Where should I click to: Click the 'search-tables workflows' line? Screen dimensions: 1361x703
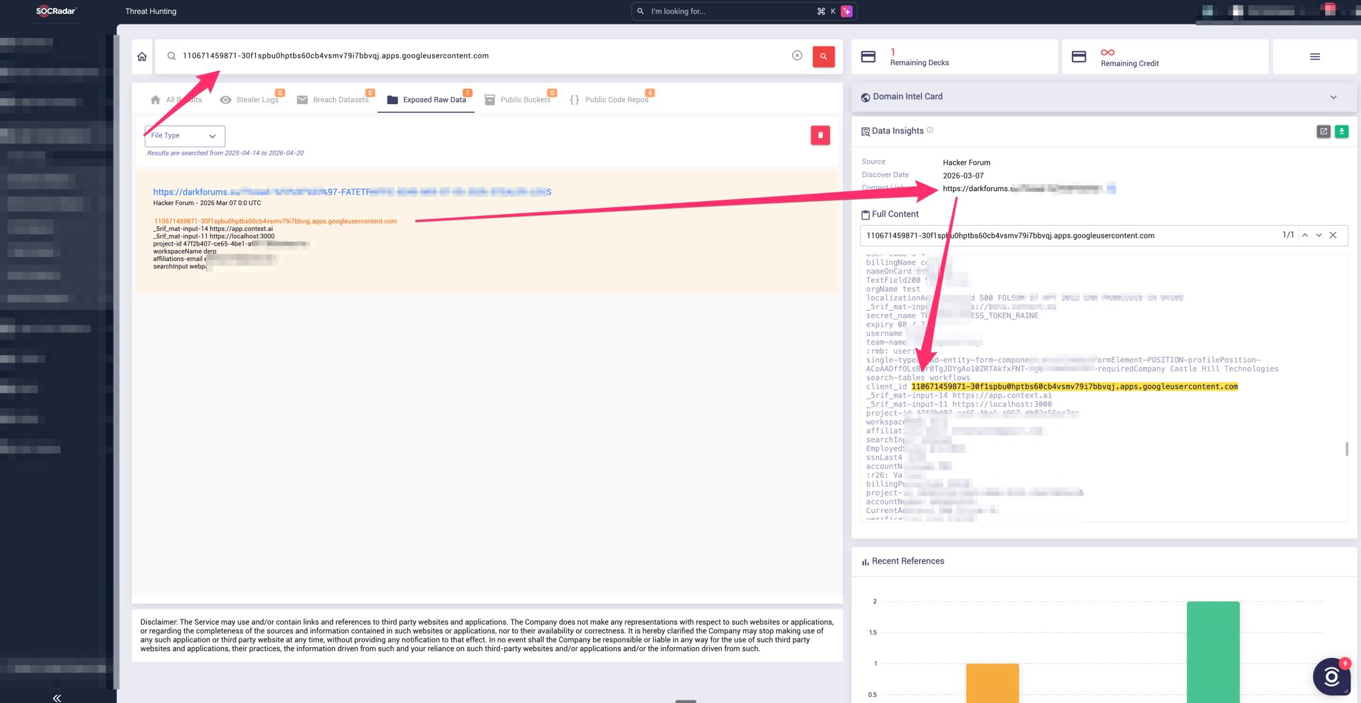click(918, 378)
